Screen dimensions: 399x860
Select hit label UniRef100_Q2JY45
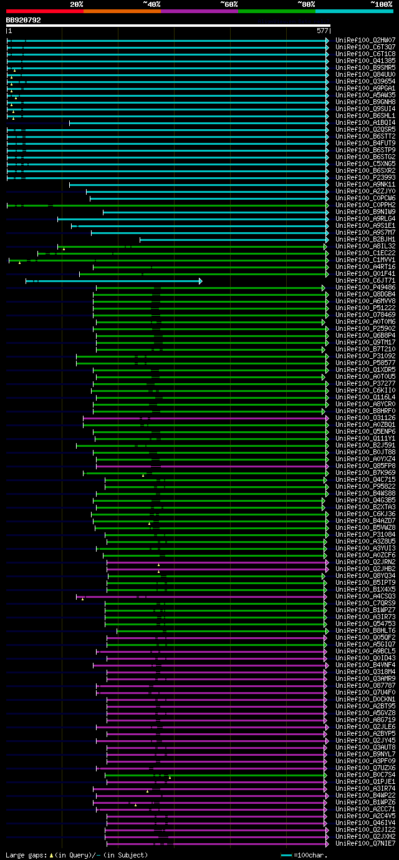365,740
